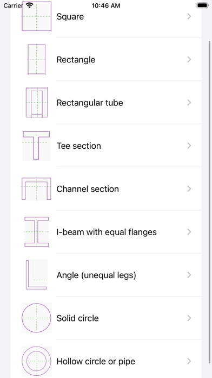Open Channel section via right chevron
This screenshot has height=378, width=212.
pyautogui.click(x=189, y=189)
